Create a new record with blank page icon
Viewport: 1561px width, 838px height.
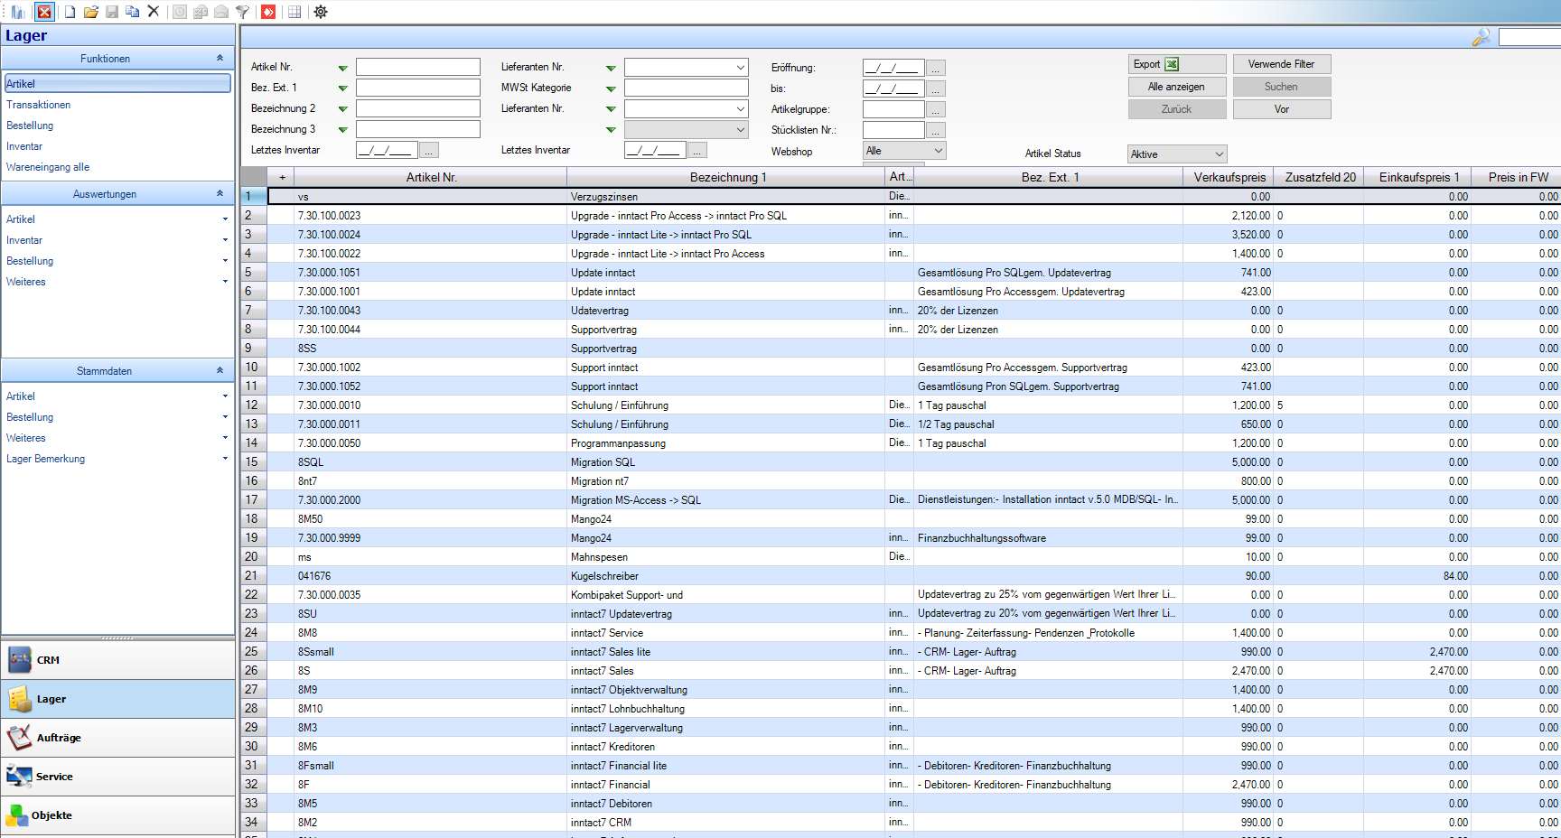(x=70, y=12)
